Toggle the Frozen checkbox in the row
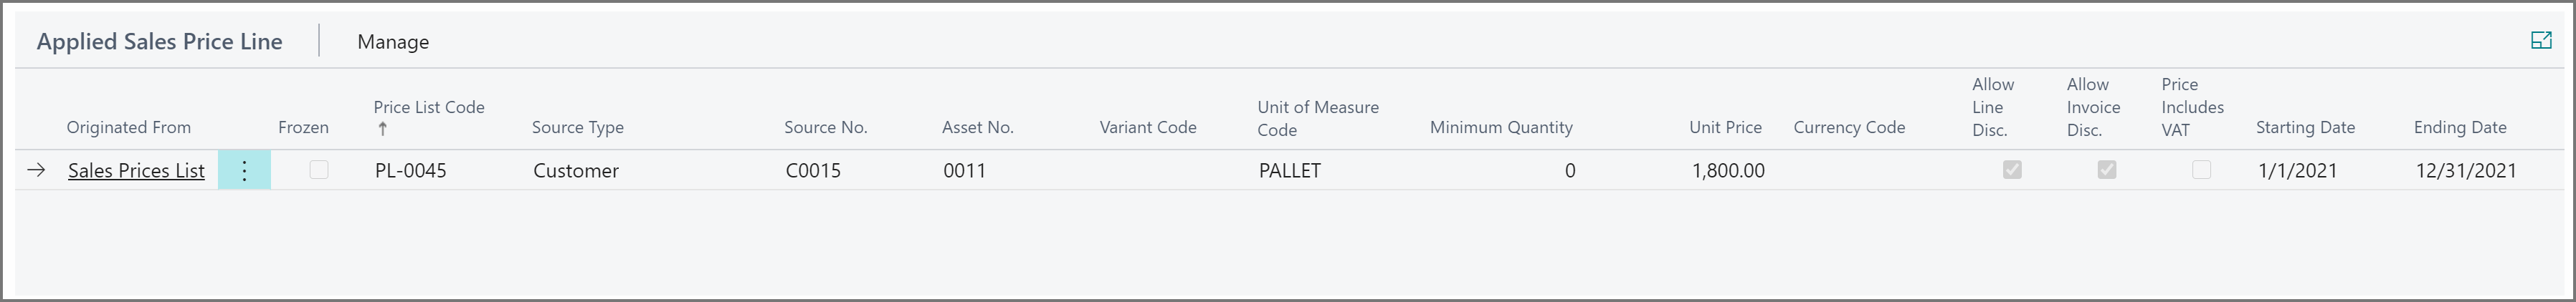The width and height of the screenshot is (2576, 302). tap(319, 170)
